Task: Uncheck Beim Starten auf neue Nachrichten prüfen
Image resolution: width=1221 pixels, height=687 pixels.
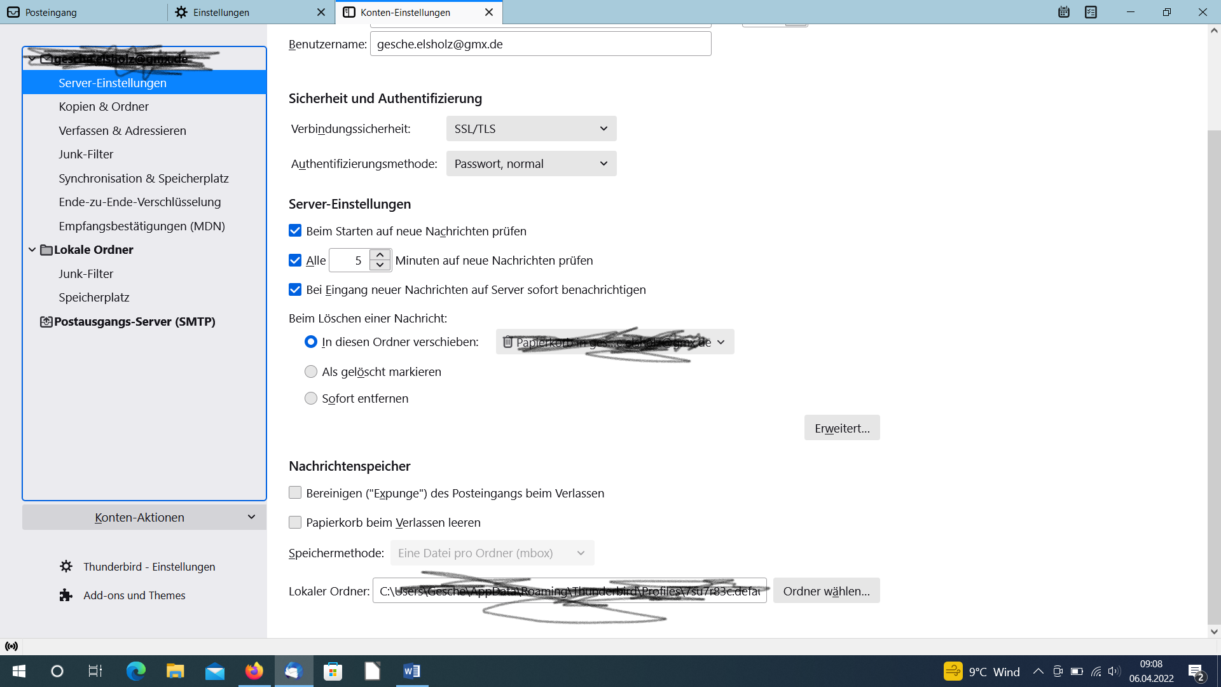Action: click(x=295, y=231)
